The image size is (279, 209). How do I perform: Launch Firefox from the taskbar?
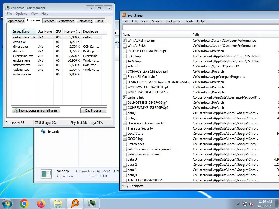[41, 204]
